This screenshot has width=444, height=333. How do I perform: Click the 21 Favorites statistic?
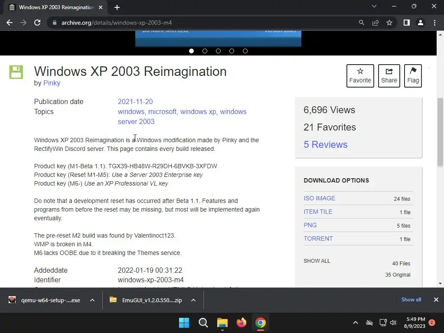pos(330,127)
